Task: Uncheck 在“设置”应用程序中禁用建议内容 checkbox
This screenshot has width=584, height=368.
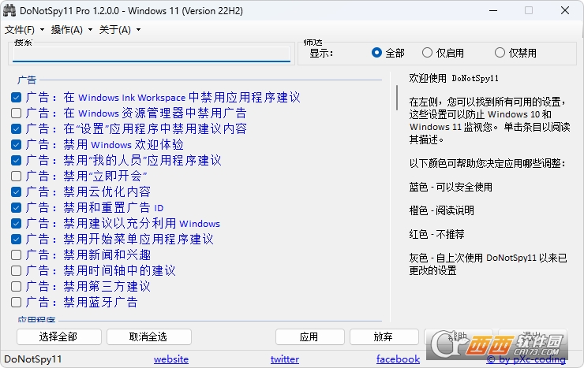Action: 16,129
